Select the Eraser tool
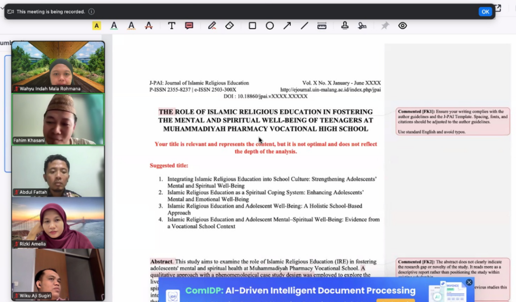The height and width of the screenshot is (302, 516). coord(229,26)
